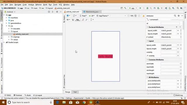This screenshot has height=105, width=187.
Task: Open the Palette side panel
Action: 64,19
